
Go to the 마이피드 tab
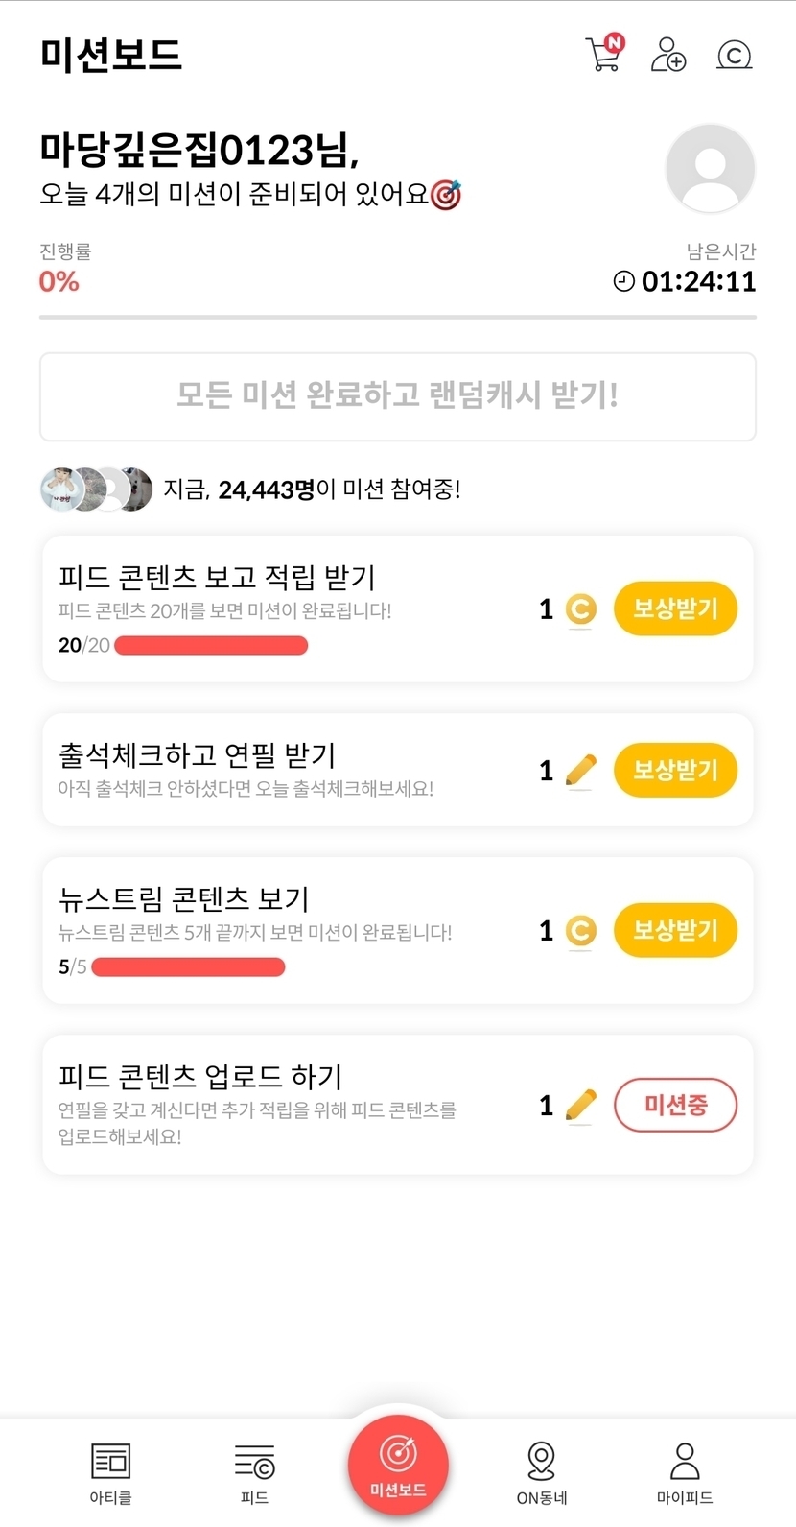[x=685, y=1473]
